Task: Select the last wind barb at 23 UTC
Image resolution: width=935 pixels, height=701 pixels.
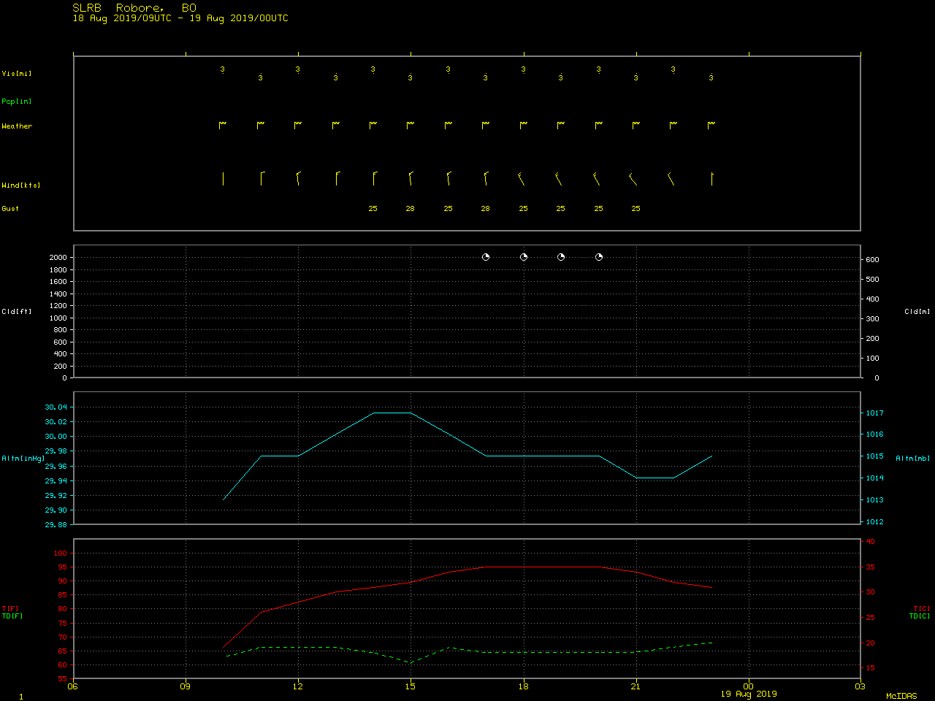Action: coord(712,179)
